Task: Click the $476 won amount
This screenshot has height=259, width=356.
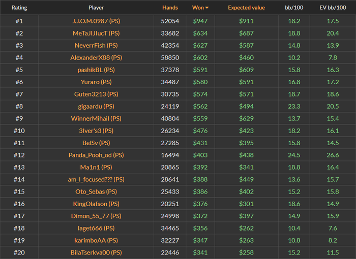Action: [x=200, y=131]
